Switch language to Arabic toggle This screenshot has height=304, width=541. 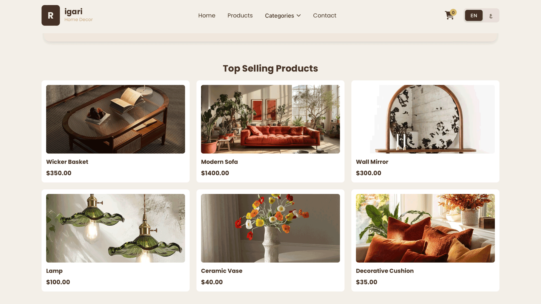[x=491, y=15]
